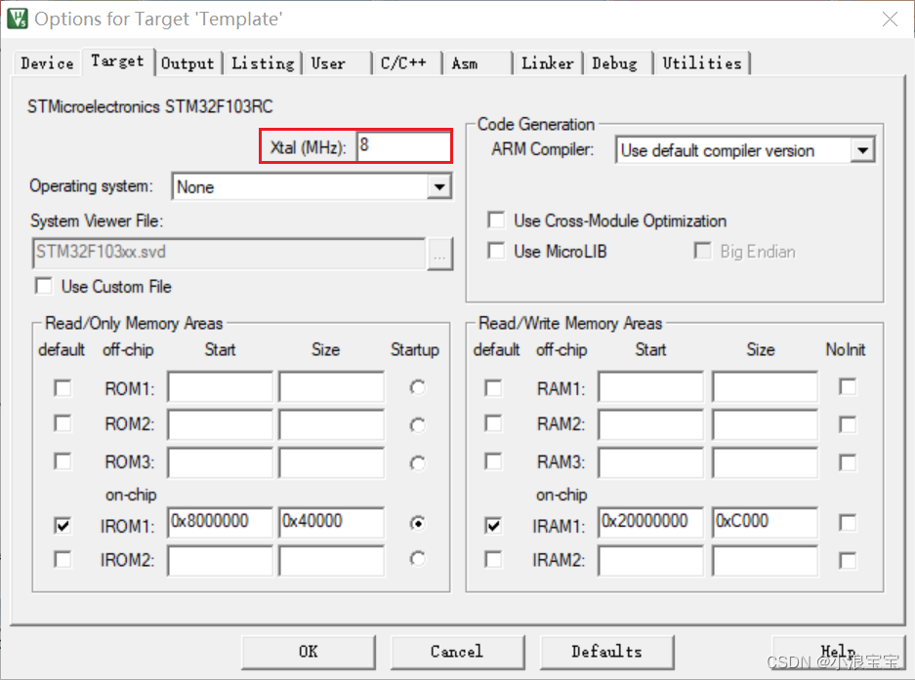Screen dimensions: 915x680
Task: Click the ROM1 Start field
Action: point(220,386)
